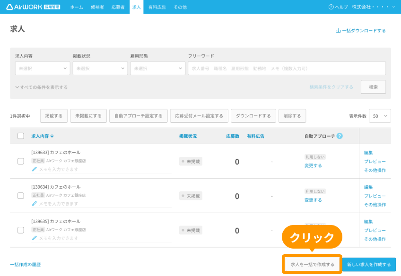Viewport: 401px width, 276px height.
Task: Click the 掲載する button
Action: click(54, 116)
